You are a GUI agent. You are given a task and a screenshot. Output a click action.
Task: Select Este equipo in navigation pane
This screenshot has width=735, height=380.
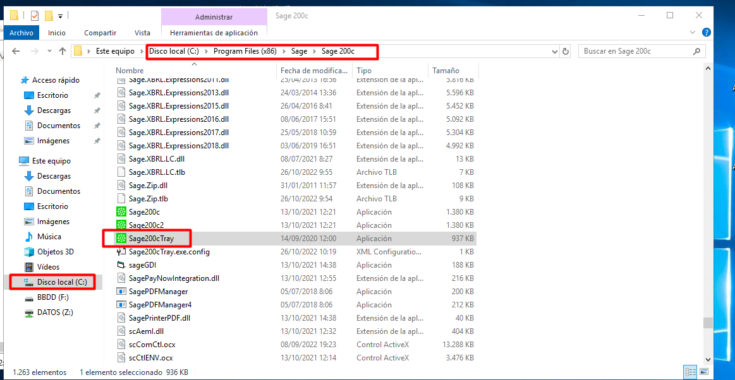pyautogui.click(x=51, y=160)
